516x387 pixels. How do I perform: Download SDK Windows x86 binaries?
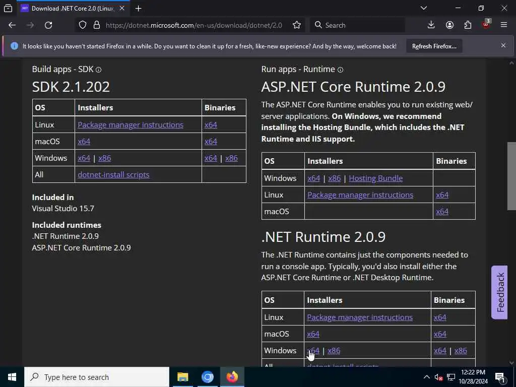[x=231, y=158]
